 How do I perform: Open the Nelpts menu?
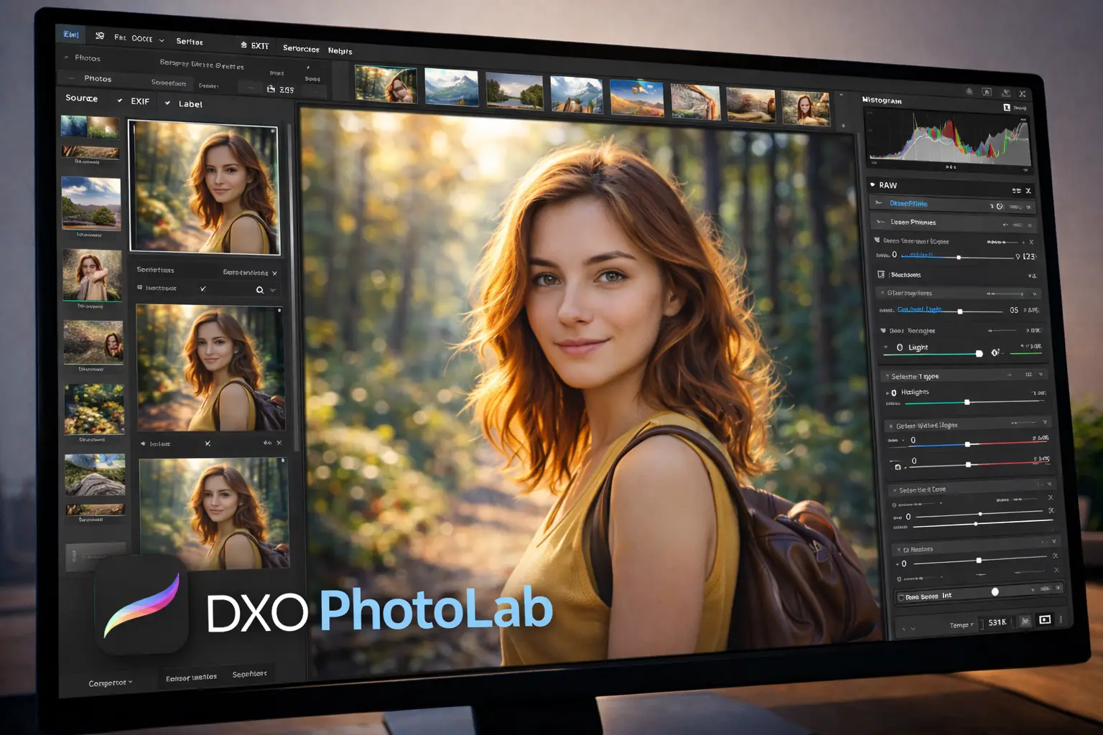(x=340, y=51)
